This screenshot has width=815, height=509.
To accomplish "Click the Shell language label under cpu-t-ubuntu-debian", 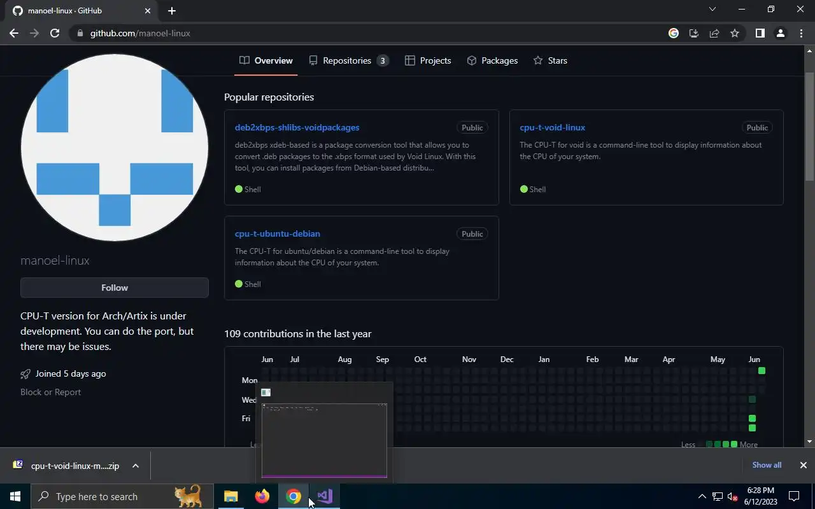I will click(x=253, y=284).
